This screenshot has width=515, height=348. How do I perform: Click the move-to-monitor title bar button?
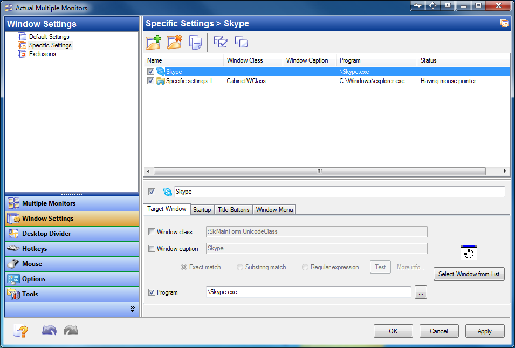coord(448,5)
